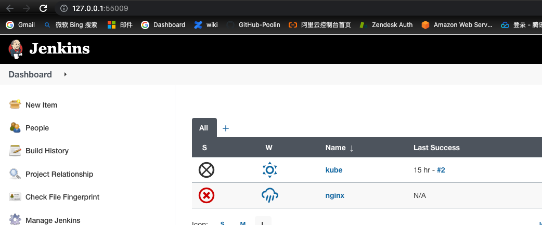Click the nginx Last Success N/A cell
This screenshot has height=225, width=542.
(x=420, y=196)
